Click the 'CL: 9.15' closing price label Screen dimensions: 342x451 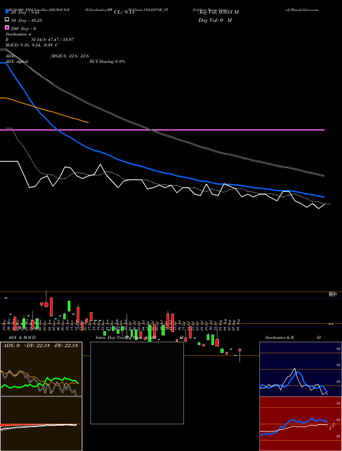124,12
